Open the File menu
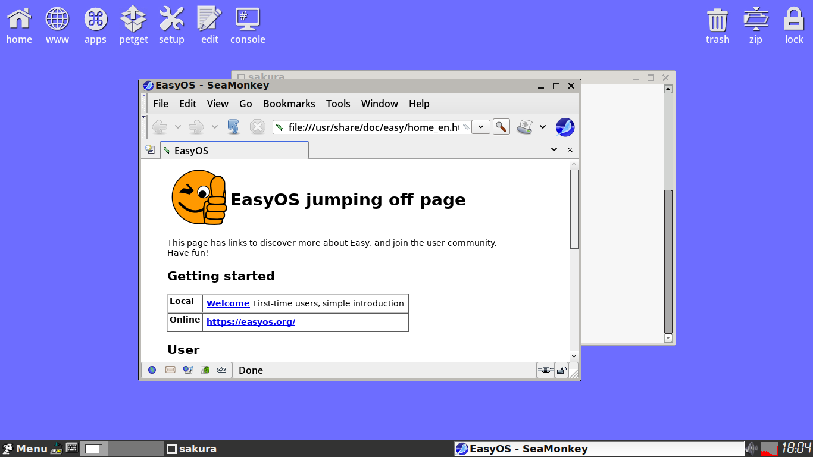The width and height of the screenshot is (813, 457). (161, 104)
